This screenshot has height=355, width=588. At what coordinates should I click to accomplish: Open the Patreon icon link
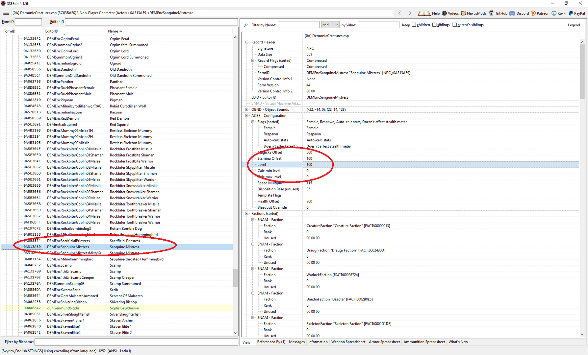(x=533, y=13)
